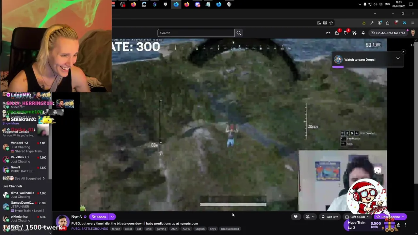This screenshot has width=418, height=235.
Task: Select the cat tag
Action: (x=139, y=229)
